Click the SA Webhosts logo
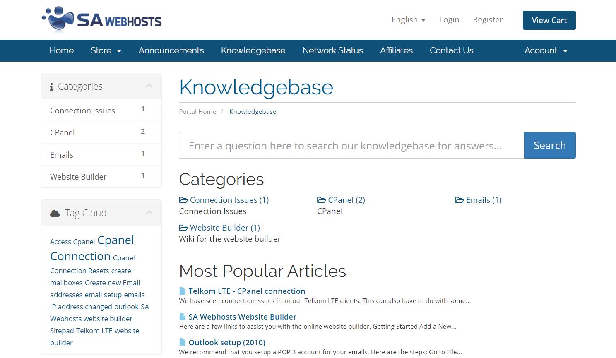Viewport: 616px width, 358px height. pyautogui.click(x=102, y=19)
